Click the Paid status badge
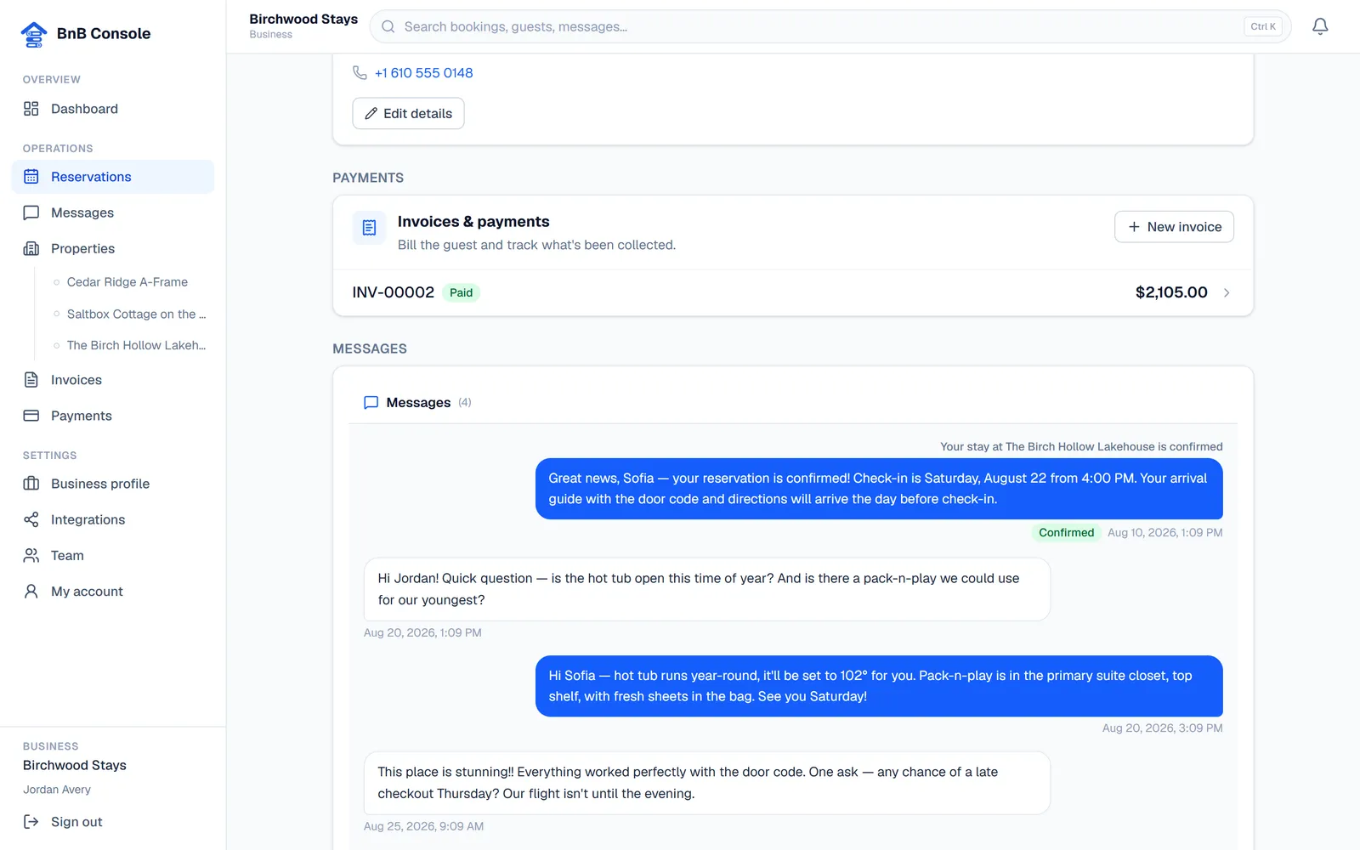 [x=461, y=292]
